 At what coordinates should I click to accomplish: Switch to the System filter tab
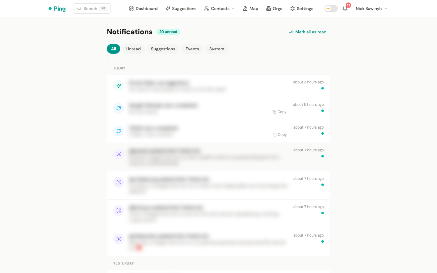coord(217,49)
